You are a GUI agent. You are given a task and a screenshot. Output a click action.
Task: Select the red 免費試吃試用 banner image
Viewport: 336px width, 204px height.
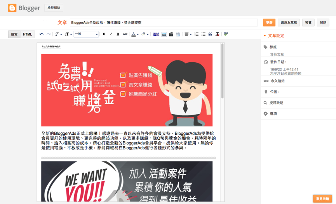pos(127,90)
